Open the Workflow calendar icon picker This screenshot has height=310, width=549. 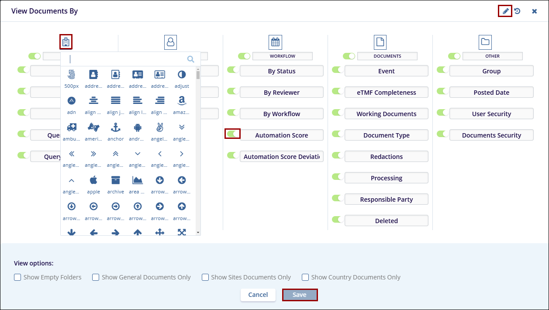click(x=275, y=42)
